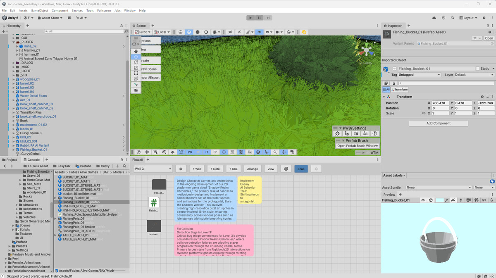Click the orange search zoom icon
The height and width of the screenshot is (278, 496).
pos(304,32)
